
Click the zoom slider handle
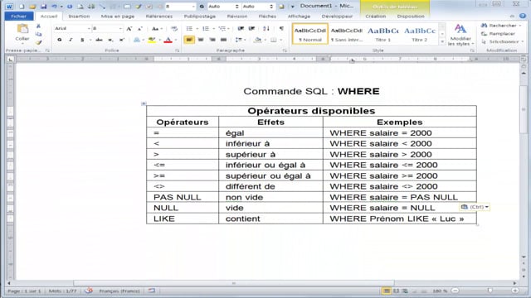[x=490, y=291]
